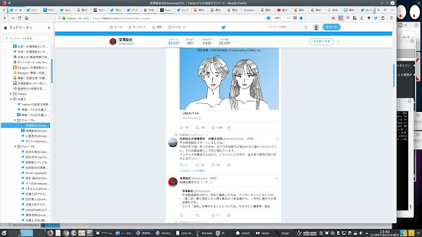Image resolution: width=422 pixels, height=237 pixels.
Task: Click the volume icon in the system tray
Action: [x=361, y=233]
